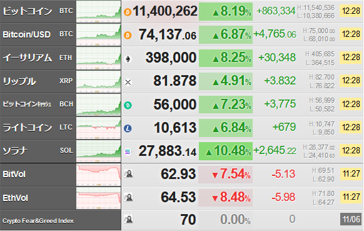This screenshot has width=364, height=231.
Task: Open the EthVol red mini chart
Action: point(98,198)
